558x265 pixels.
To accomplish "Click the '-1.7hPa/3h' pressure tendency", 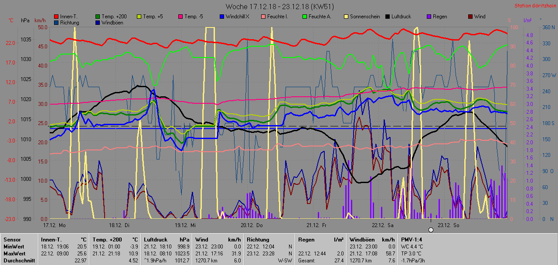I will click(414, 260).
